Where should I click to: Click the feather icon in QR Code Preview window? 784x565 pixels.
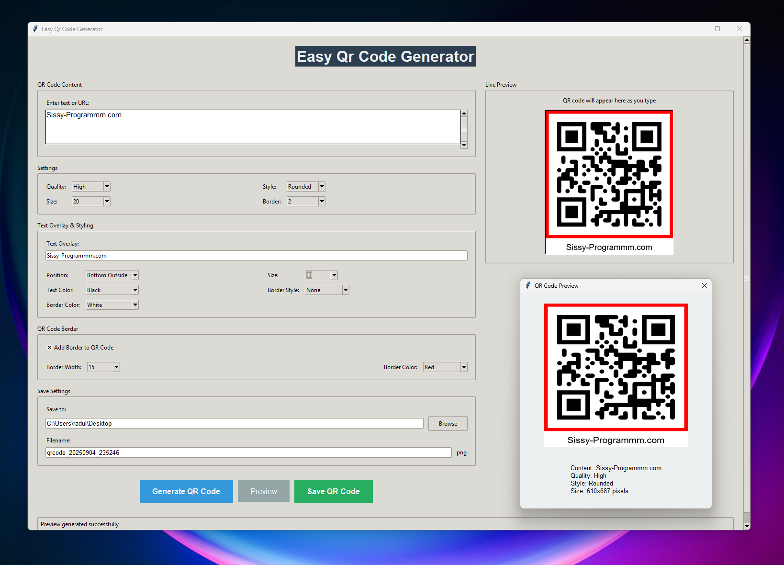coord(528,285)
